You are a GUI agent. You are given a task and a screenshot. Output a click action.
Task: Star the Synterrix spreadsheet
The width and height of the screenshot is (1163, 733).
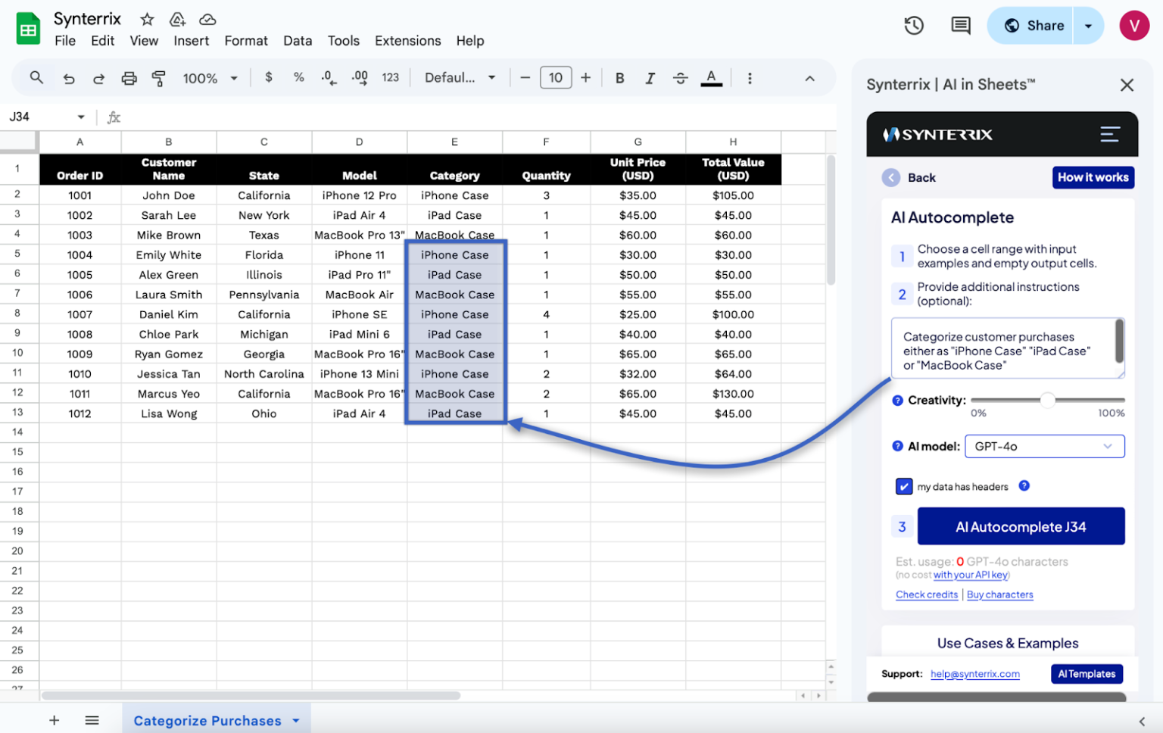click(x=146, y=18)
